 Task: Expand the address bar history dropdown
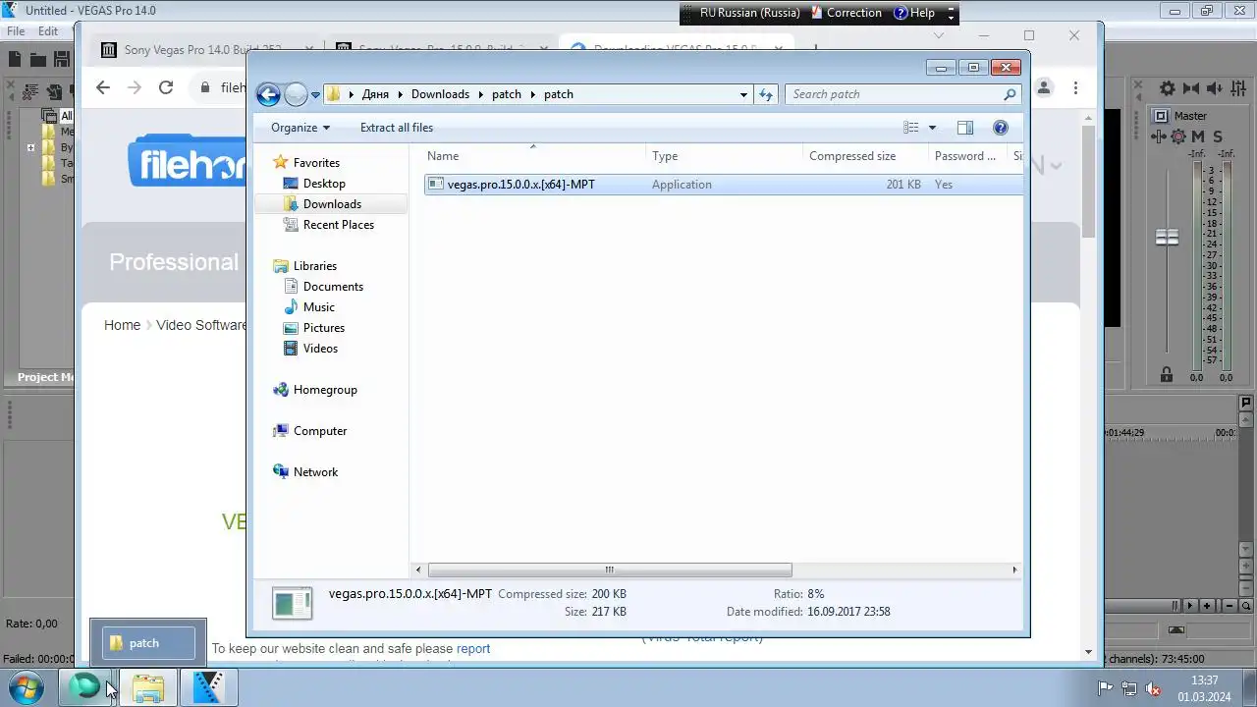[743, 94]
